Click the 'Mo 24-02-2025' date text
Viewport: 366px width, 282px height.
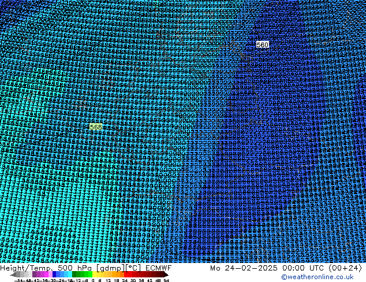coord(244,268)
